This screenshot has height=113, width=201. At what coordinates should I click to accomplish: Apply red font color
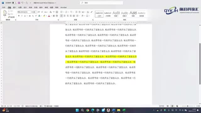(x=49, y=16)
